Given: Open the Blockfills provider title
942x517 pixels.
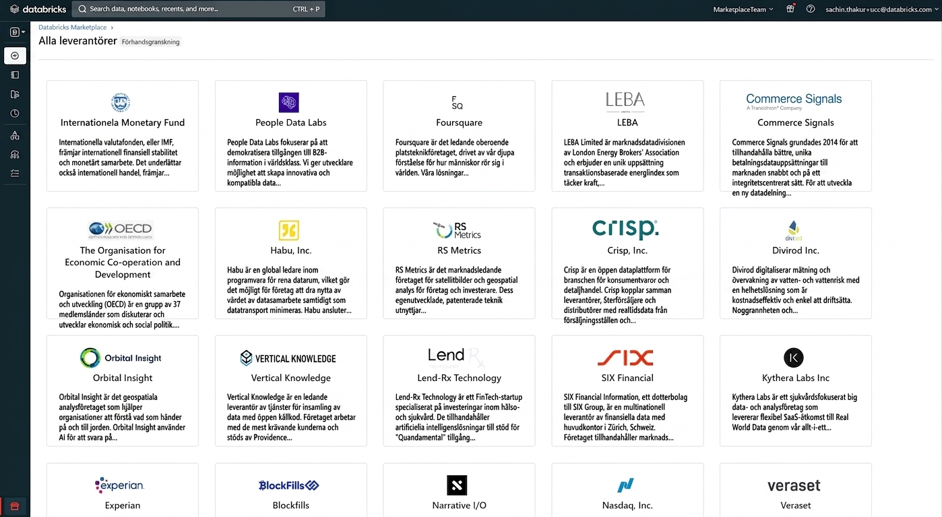Looking at the screenshot, I should pyautogui.click(x=291, y=506).
